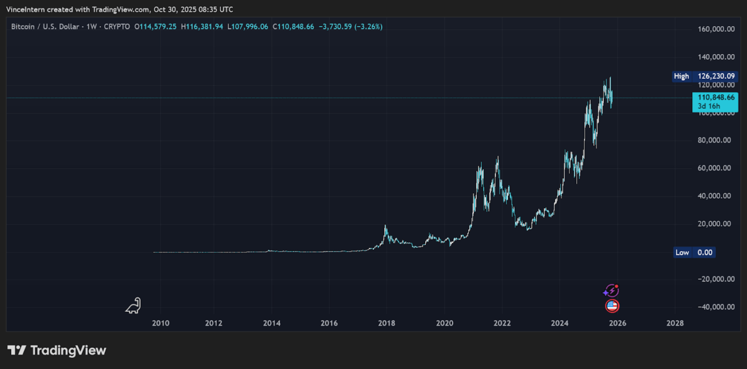Viewport: 747px width, 369px height.
Task: Click the 2026 label on time axis
Action: tap(617, 324)
